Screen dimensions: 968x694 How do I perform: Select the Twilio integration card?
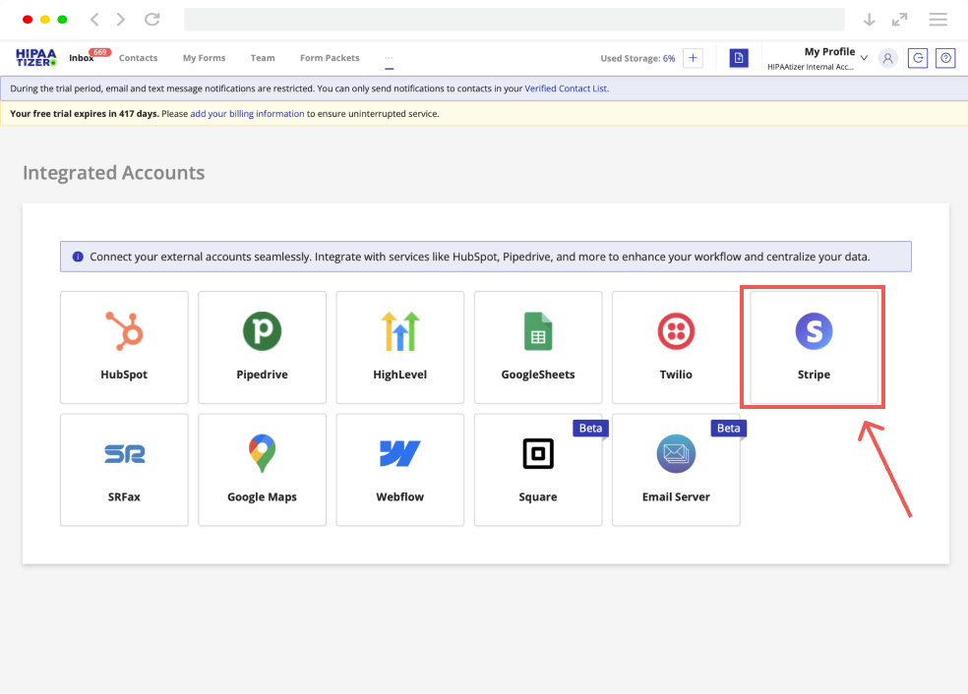pos(676,347)
